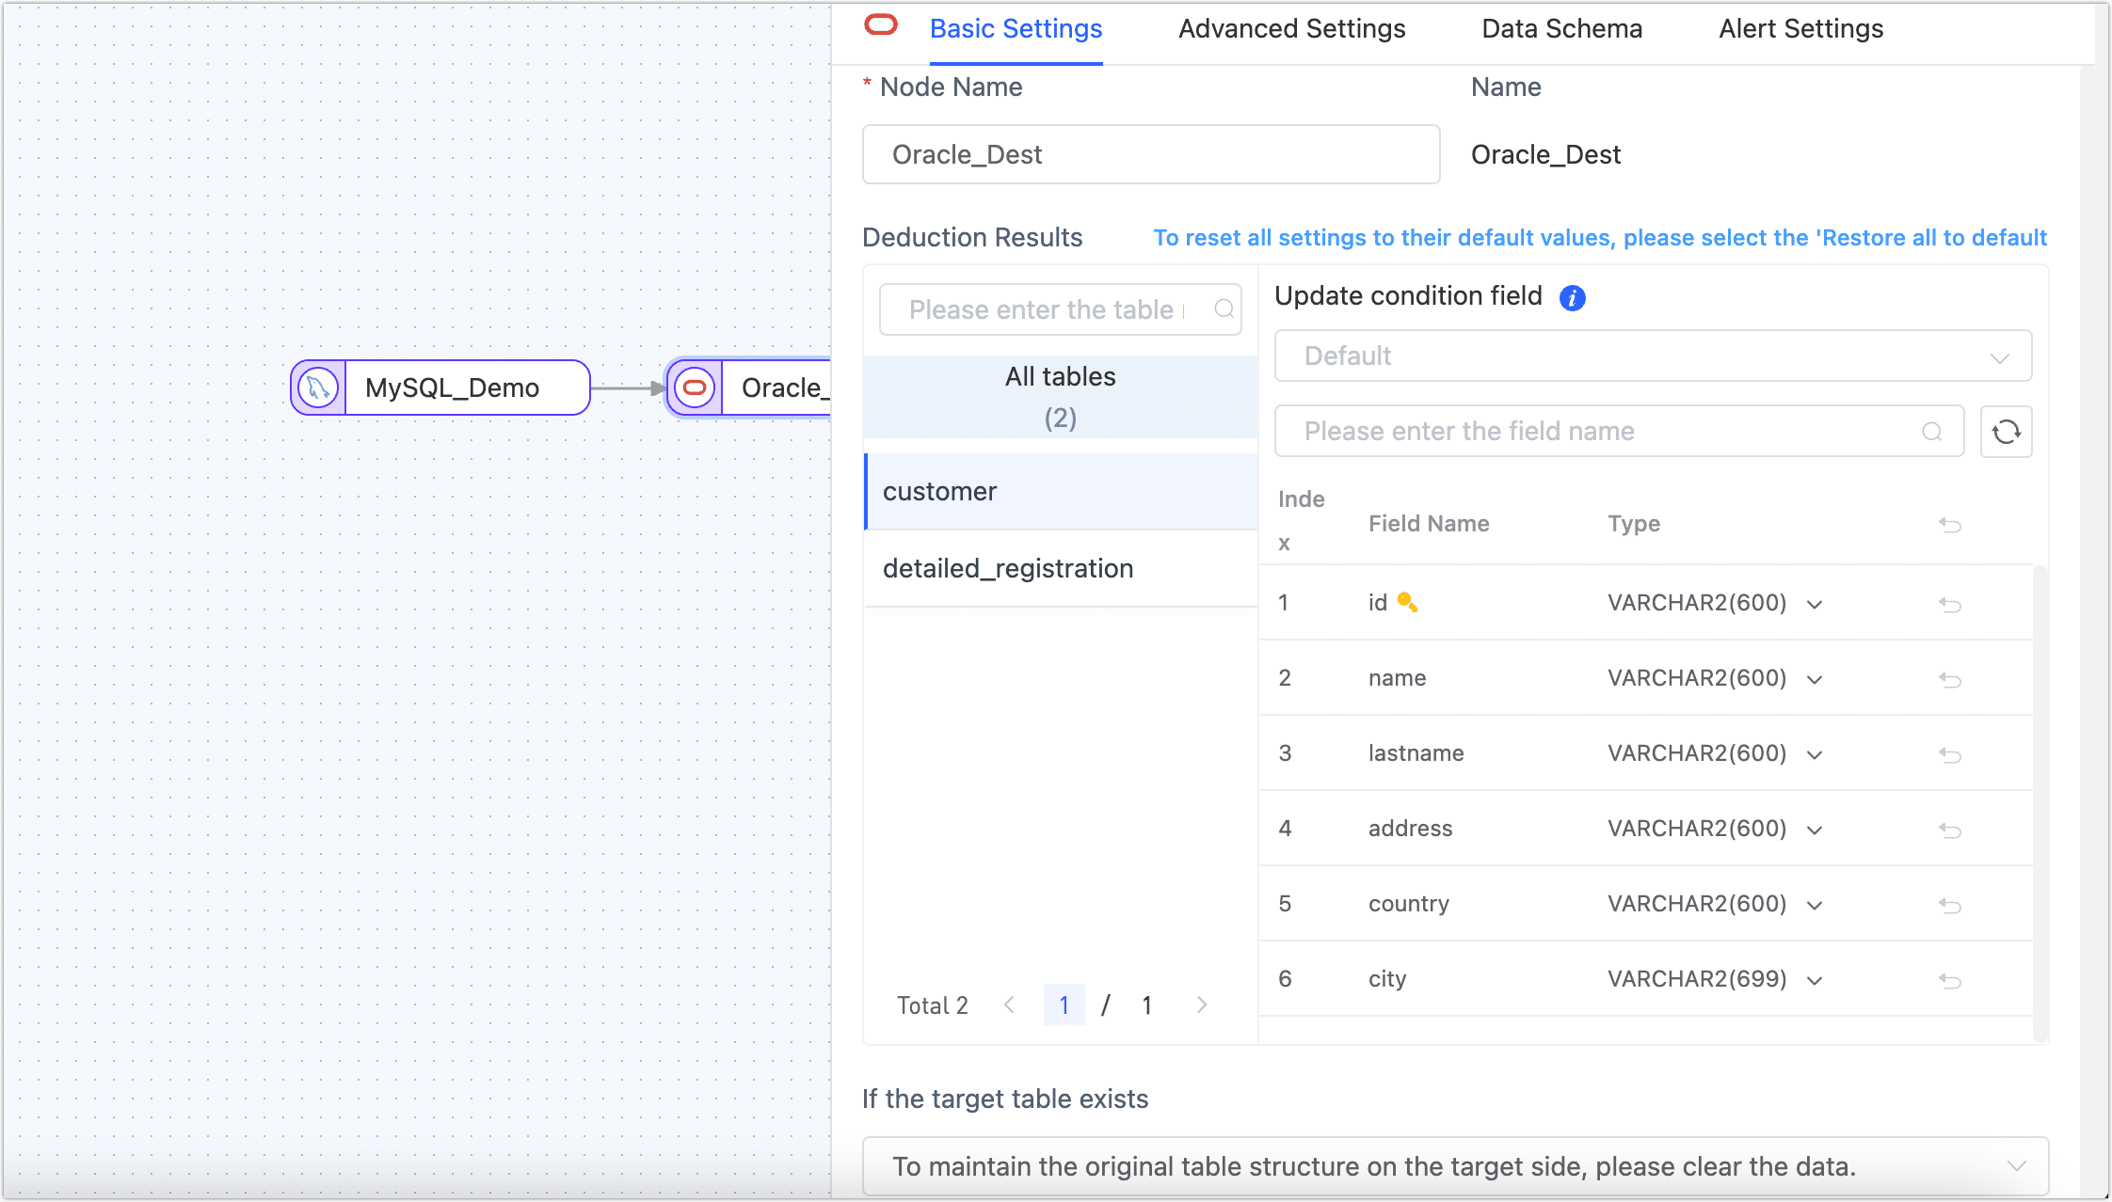Click the revert-all icon in the field table header
The height and width of the screenshot is (1202, 2112).
point(1950,525)
